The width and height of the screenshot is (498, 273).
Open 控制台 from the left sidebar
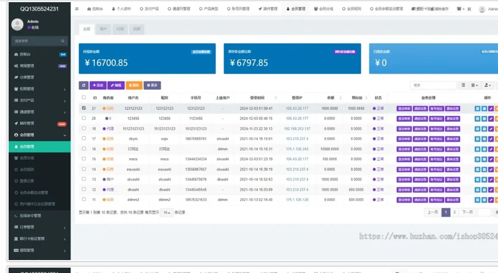pos(25,54)
